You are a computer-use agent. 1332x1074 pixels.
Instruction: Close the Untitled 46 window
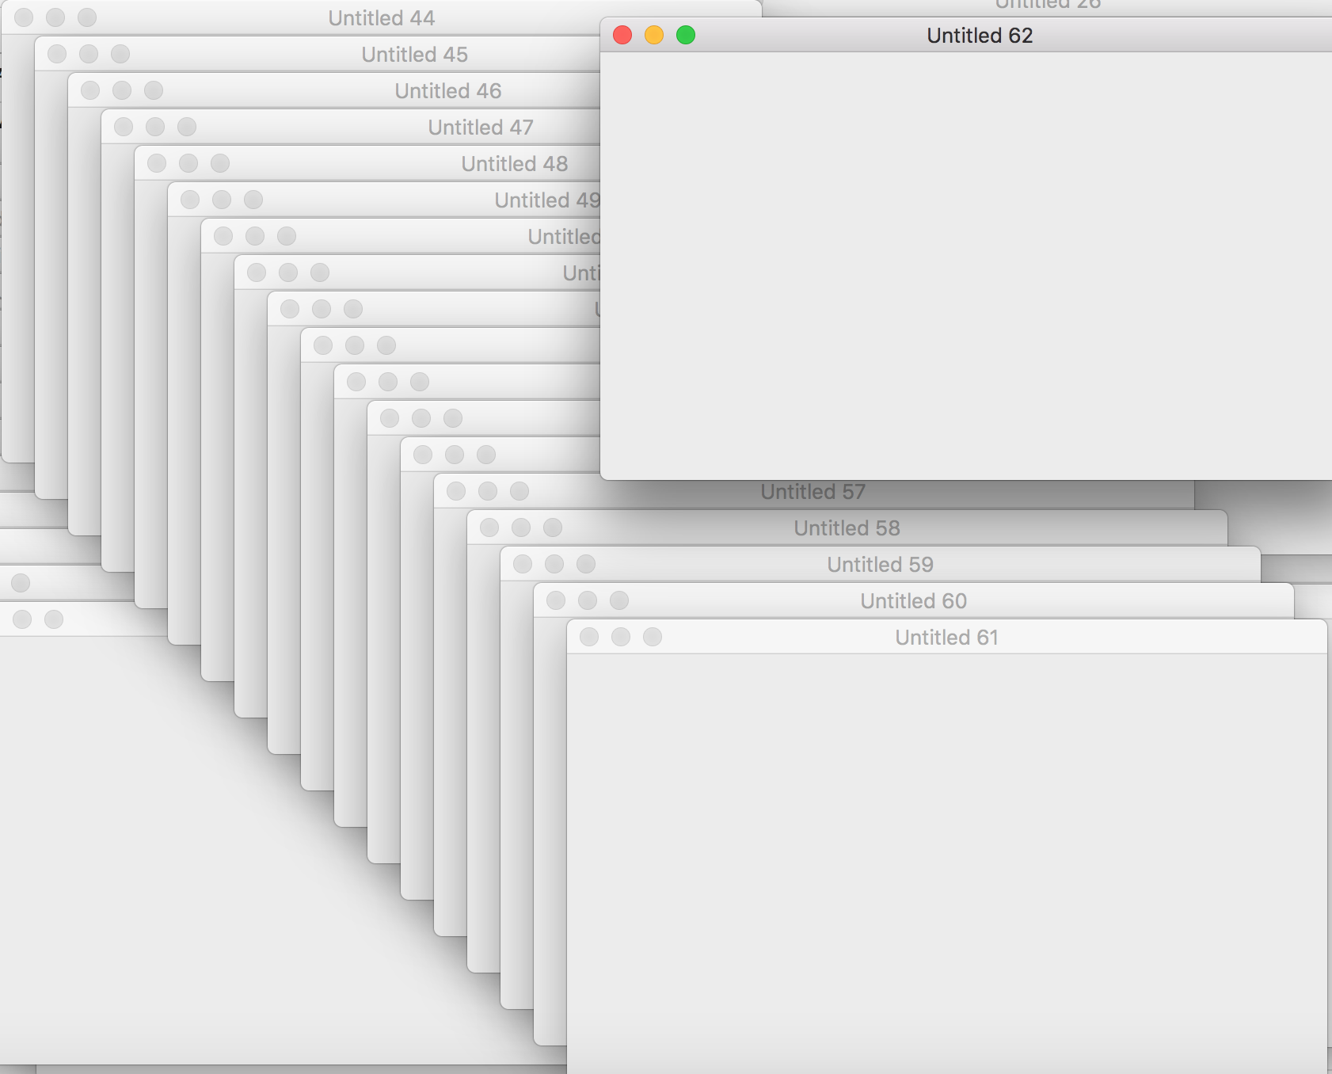pyautogui.click(x=90, y=90)
